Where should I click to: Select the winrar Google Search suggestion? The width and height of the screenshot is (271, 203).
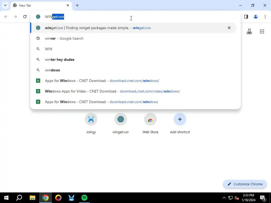pyautogui.click(x=133, y=38)
